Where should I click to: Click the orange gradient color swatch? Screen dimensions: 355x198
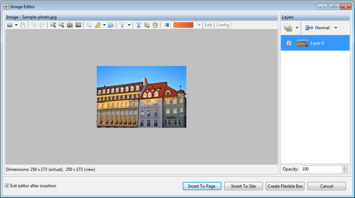point(184,25)
